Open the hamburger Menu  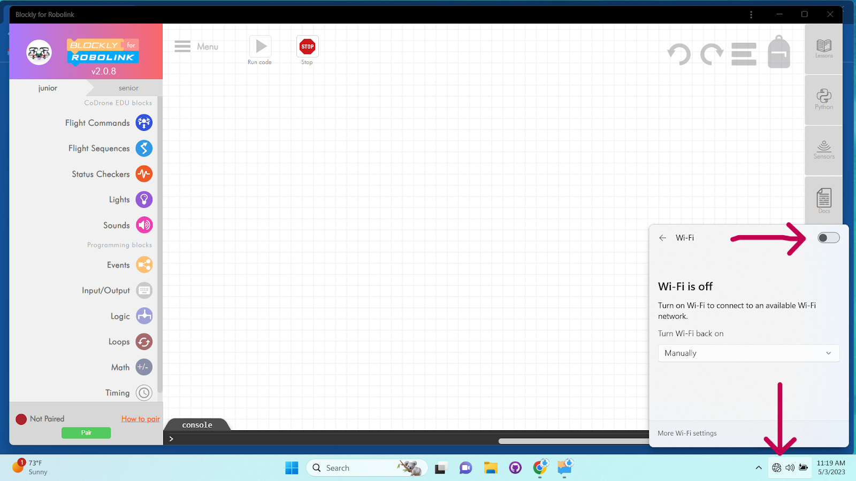[196, 46]
